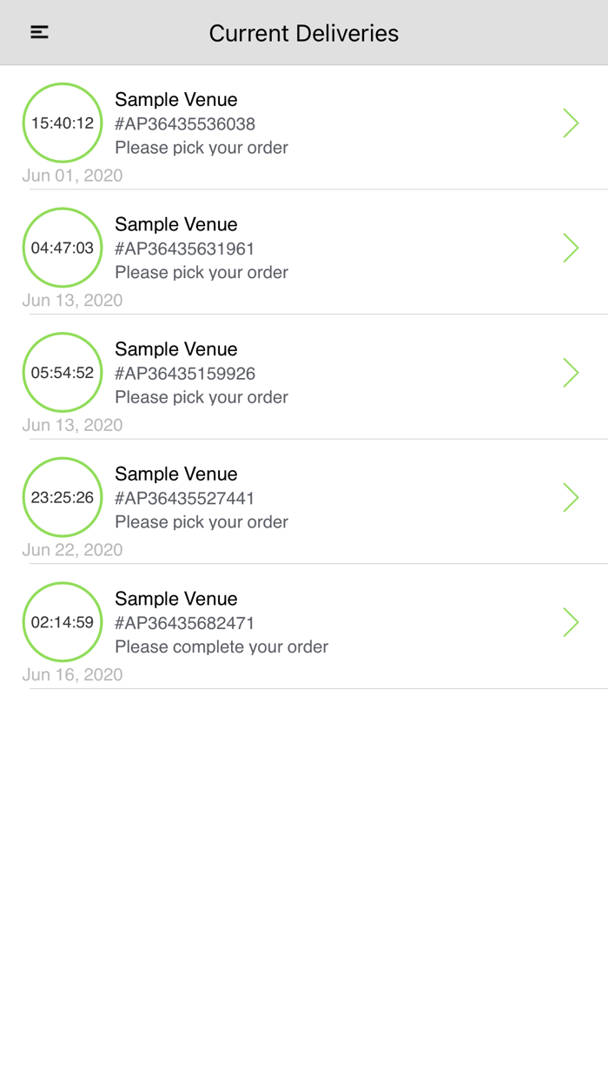Open the hamburger menu icon
The image size is (608, 1081).
(x=39, y=33)
